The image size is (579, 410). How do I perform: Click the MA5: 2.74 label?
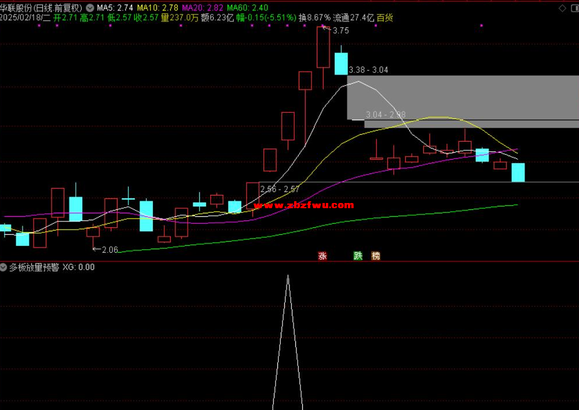[115, 8]
